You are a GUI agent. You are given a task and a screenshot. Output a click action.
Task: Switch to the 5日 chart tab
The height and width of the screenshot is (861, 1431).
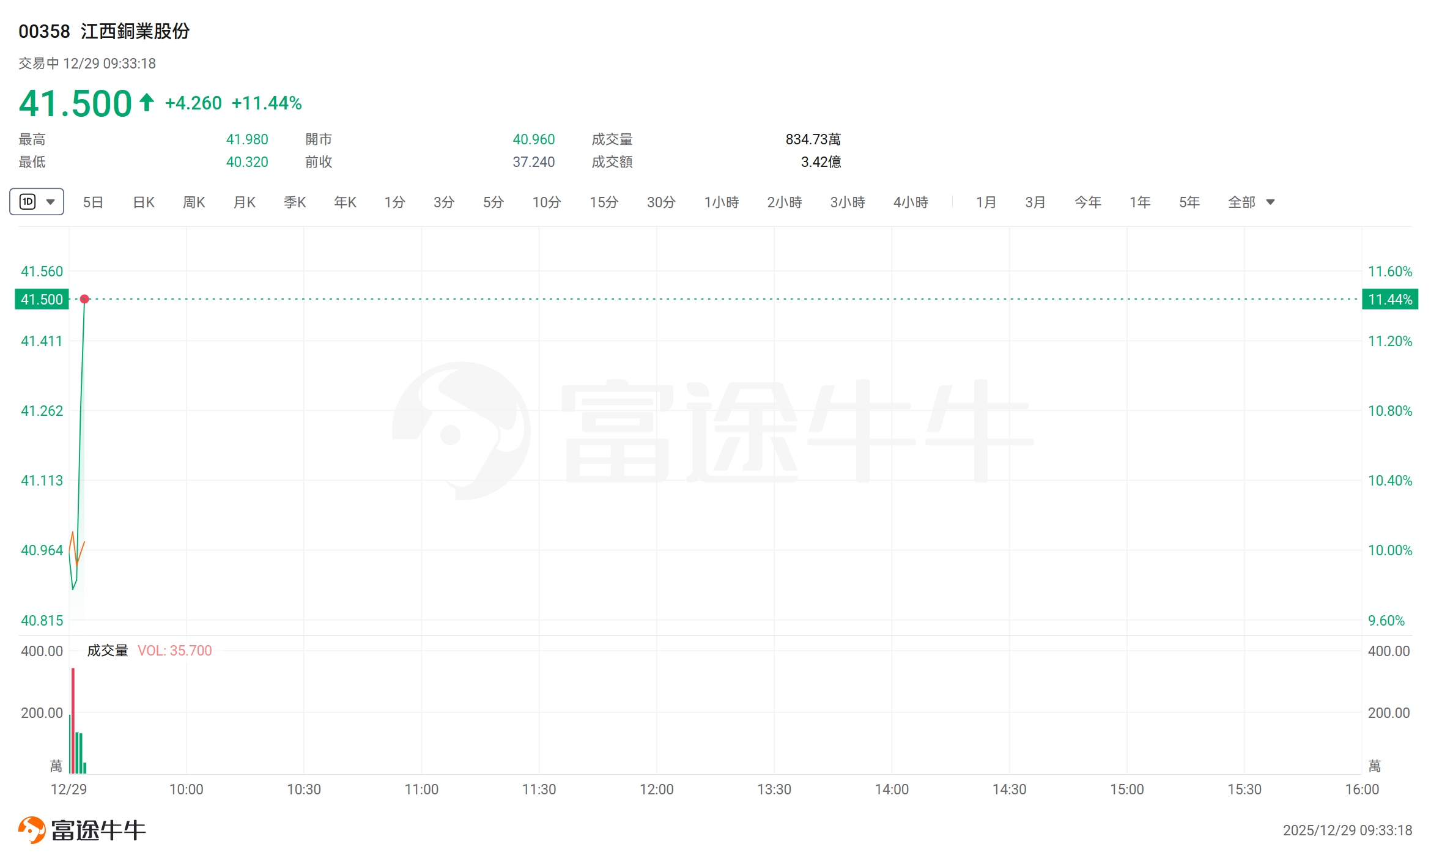[x=93, y=202]
